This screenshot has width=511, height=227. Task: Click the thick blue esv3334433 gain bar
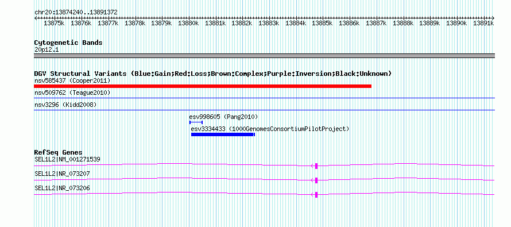223,134
